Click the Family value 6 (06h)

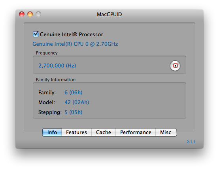tap(73, 92)
